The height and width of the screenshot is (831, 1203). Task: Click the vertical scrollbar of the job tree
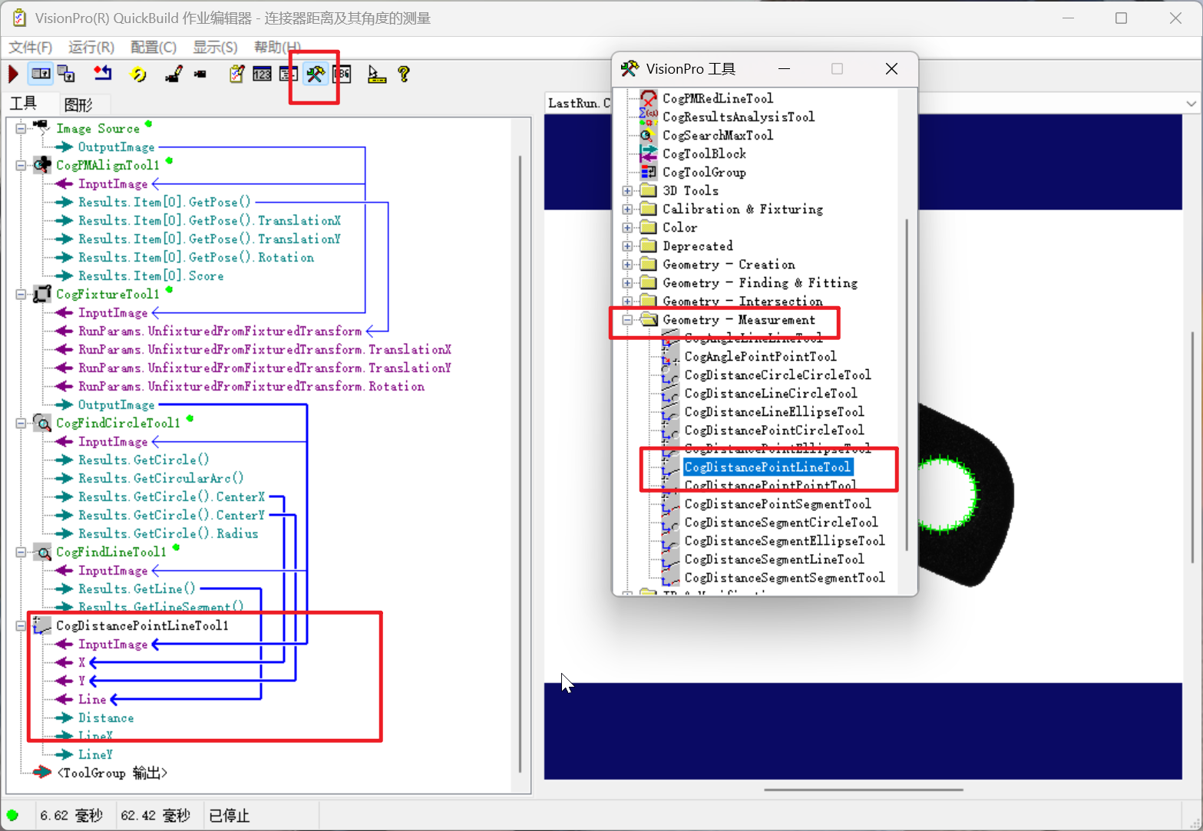click(521, 463)
